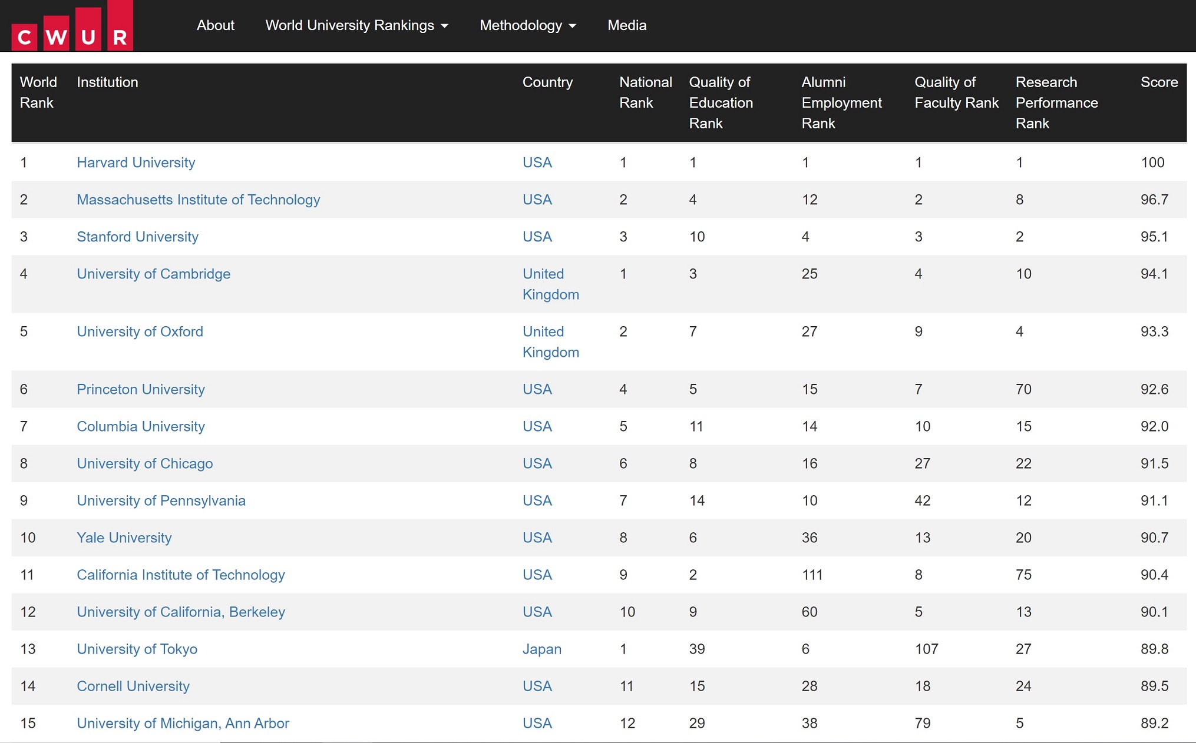Click USA link in Yale row

pyautogui.click(x=537, y=538)
